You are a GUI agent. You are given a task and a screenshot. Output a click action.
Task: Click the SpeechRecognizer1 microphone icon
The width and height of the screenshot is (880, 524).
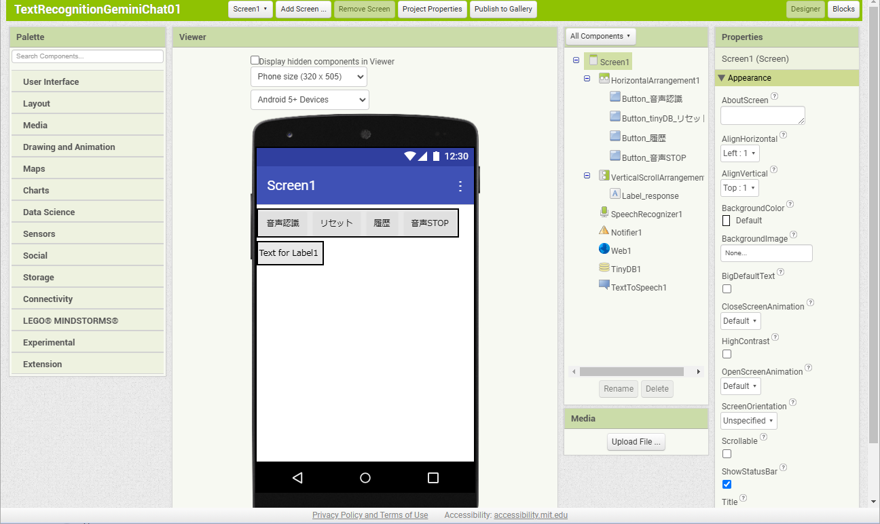[x=604, y=212]
